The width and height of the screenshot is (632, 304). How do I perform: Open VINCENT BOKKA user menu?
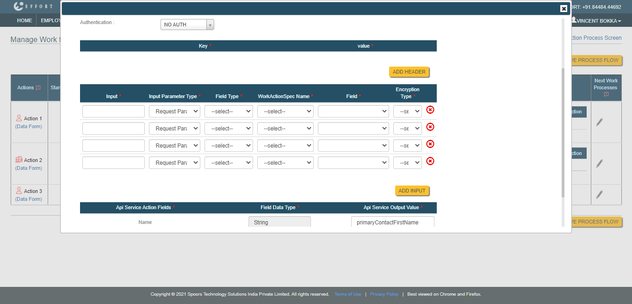pos(596,20)
